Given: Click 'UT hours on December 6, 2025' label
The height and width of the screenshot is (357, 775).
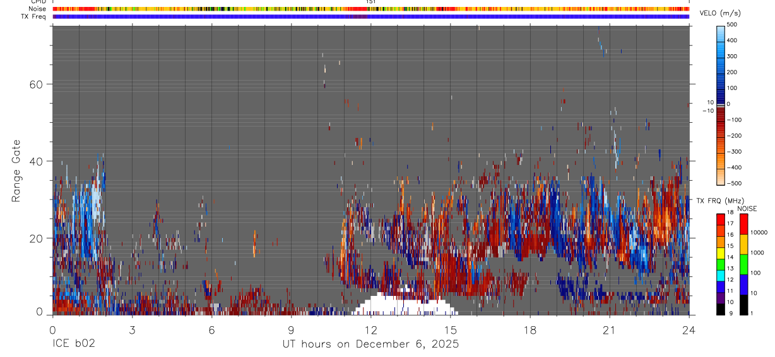Looking at the screenshot, I should (x=370, y=344).
